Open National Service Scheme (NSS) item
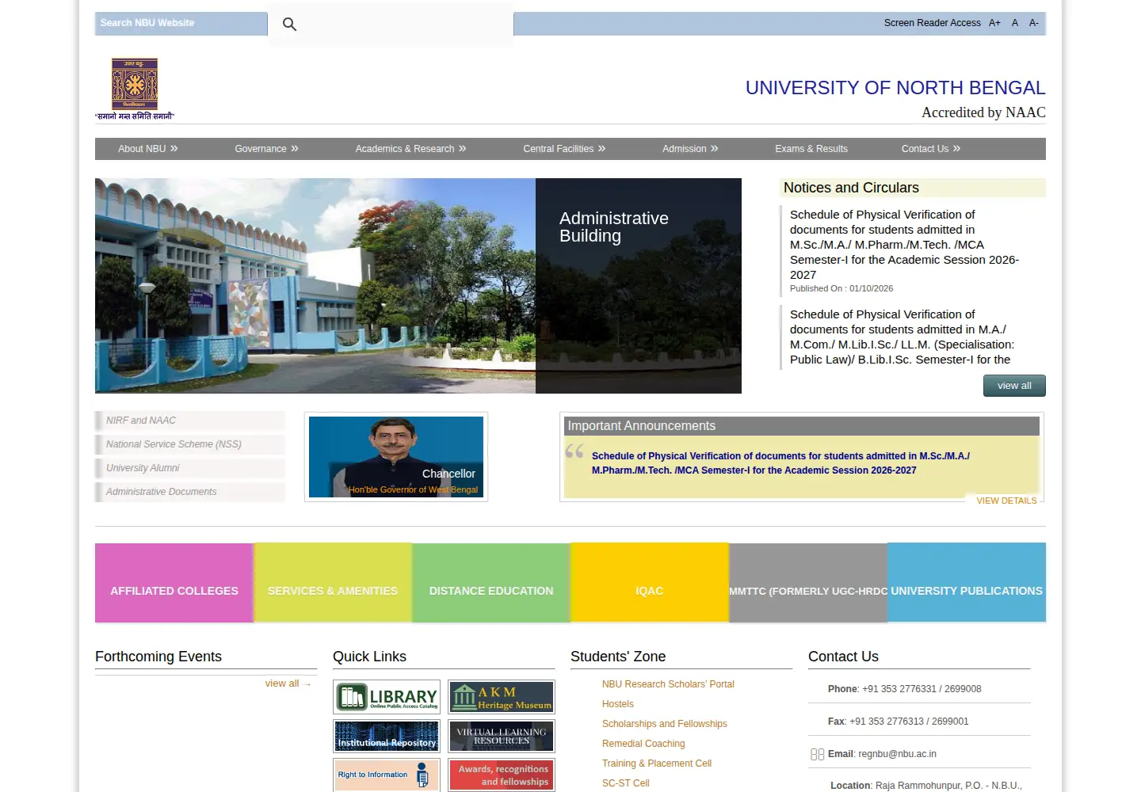The image size is (1141, 792). point(190,444)
